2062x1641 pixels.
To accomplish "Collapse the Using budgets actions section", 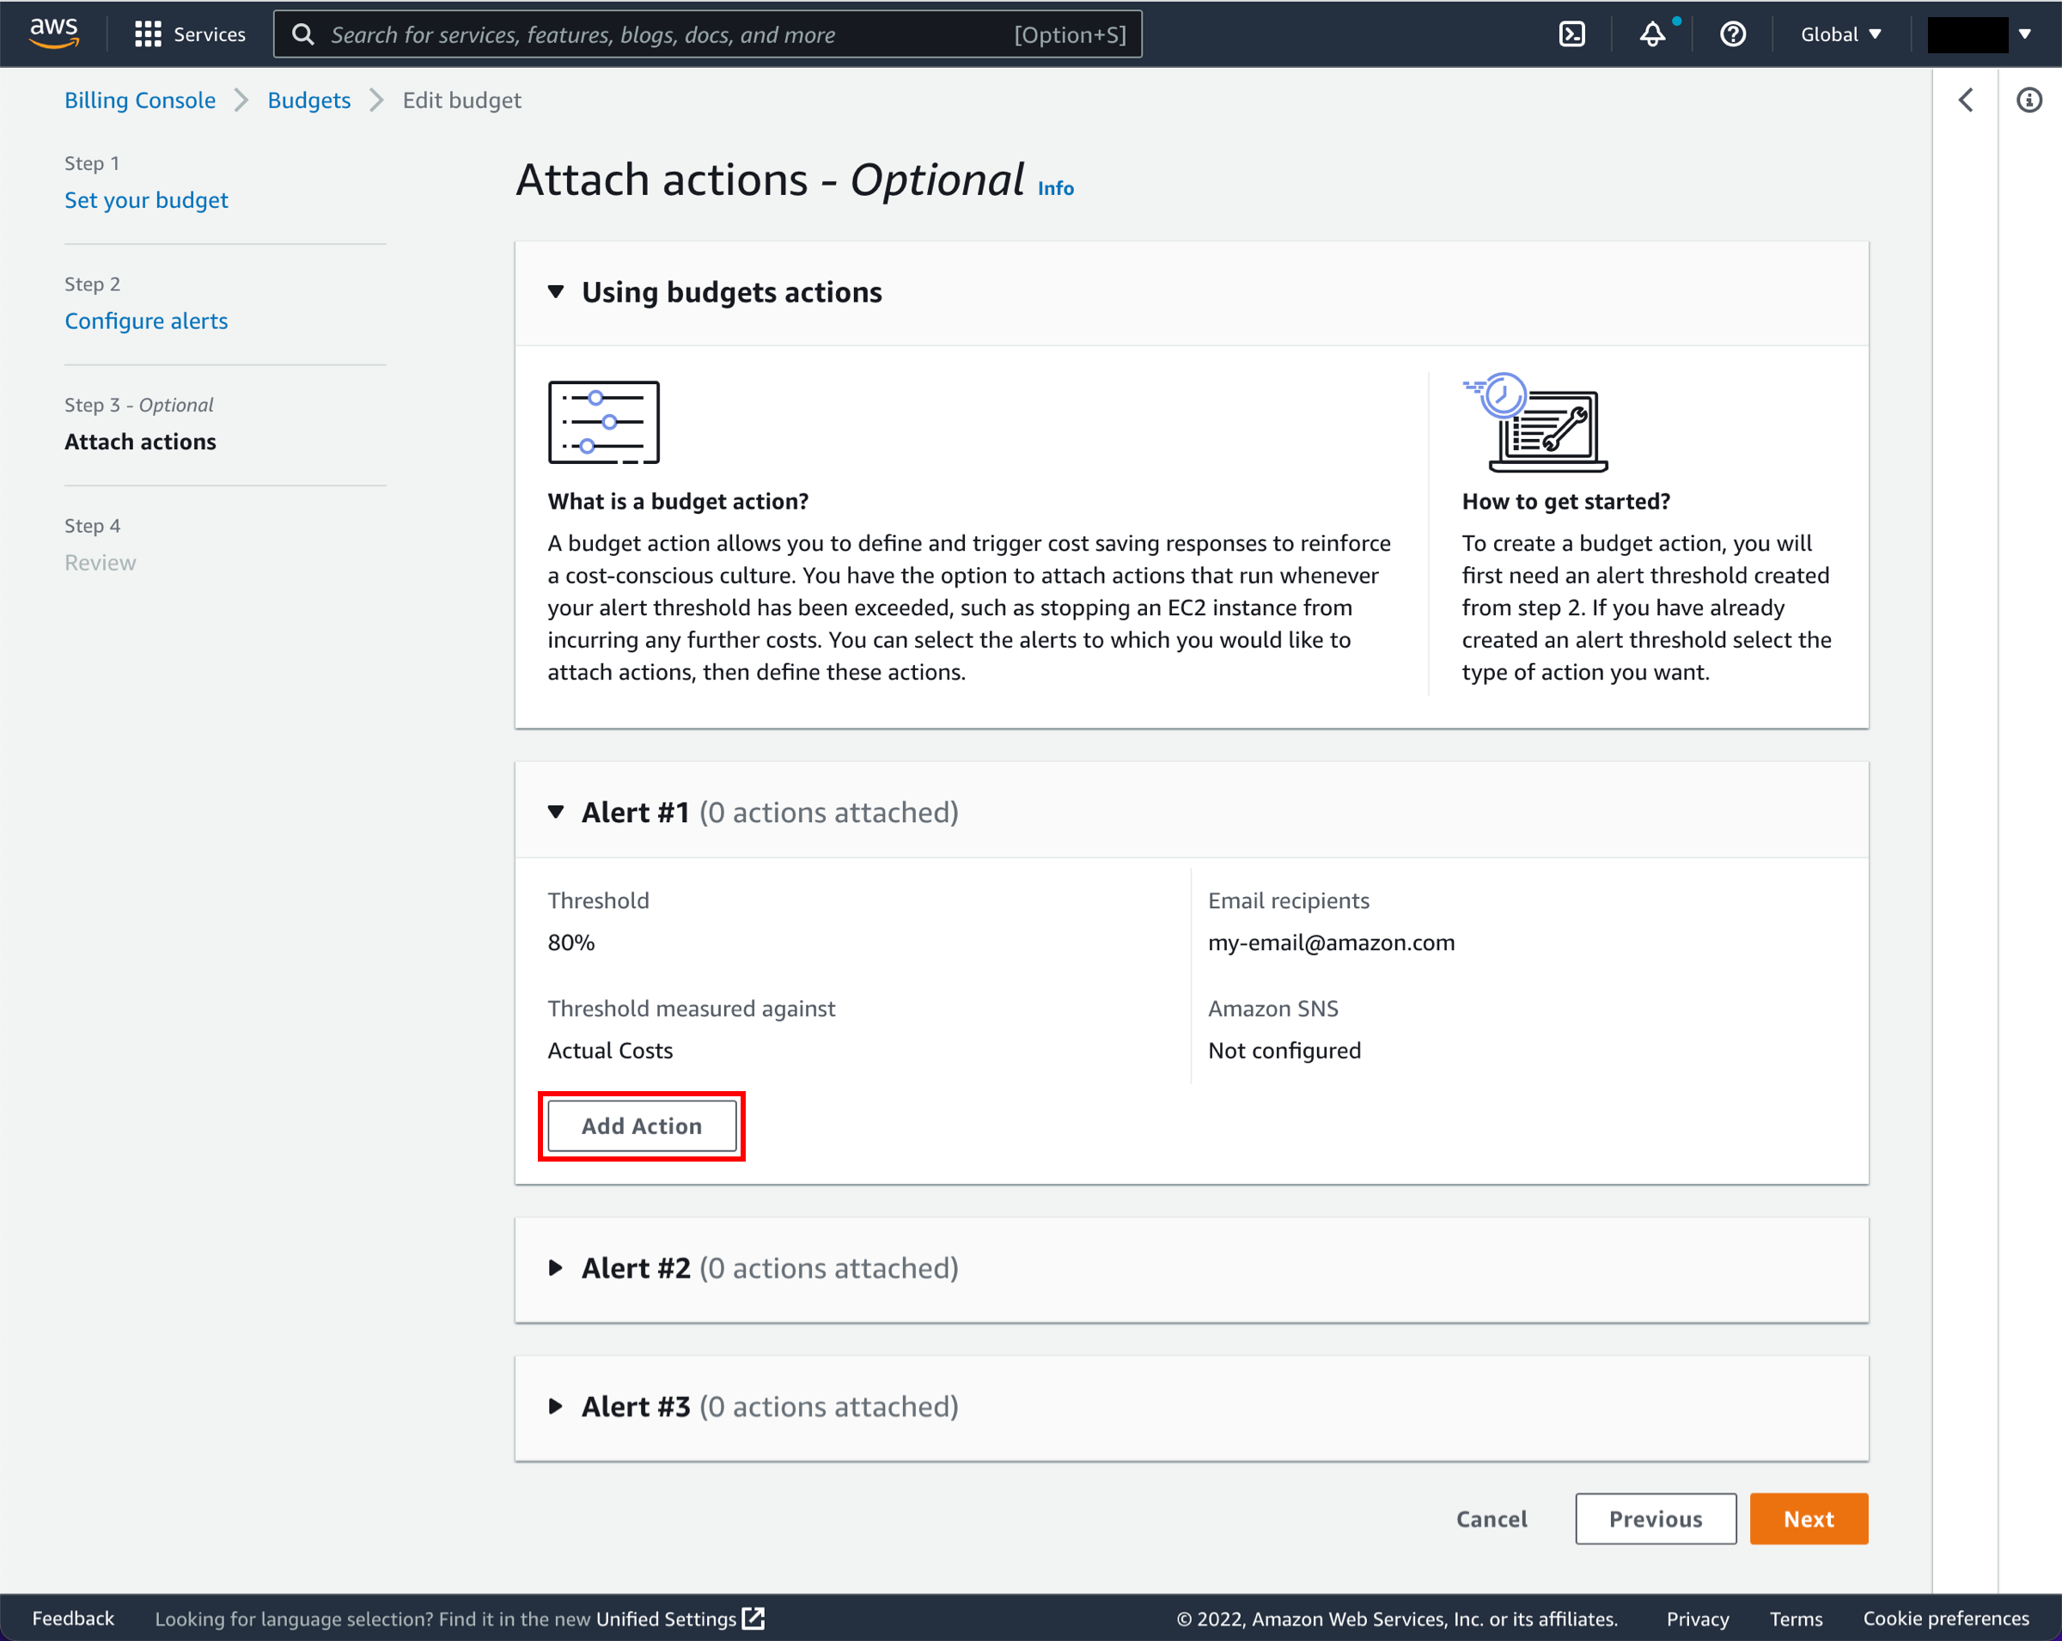I will pos(559,291).
